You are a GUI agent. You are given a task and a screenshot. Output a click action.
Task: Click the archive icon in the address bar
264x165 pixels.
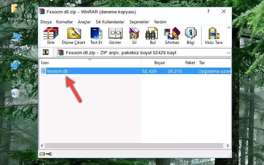[61, 52]
